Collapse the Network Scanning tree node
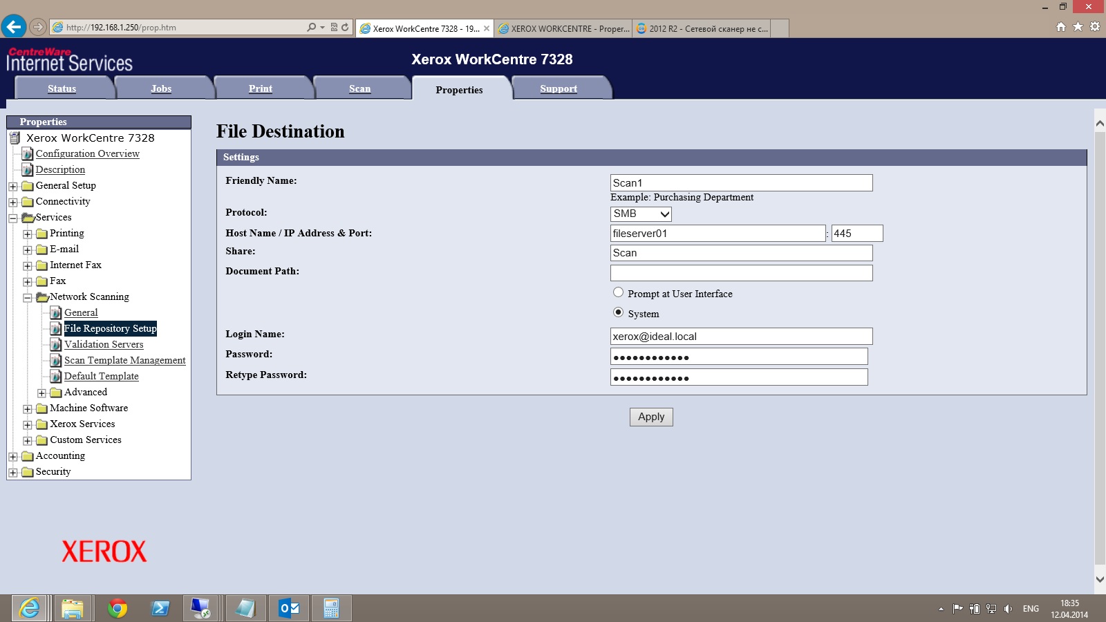1106x622 pixels. (28, 298)
